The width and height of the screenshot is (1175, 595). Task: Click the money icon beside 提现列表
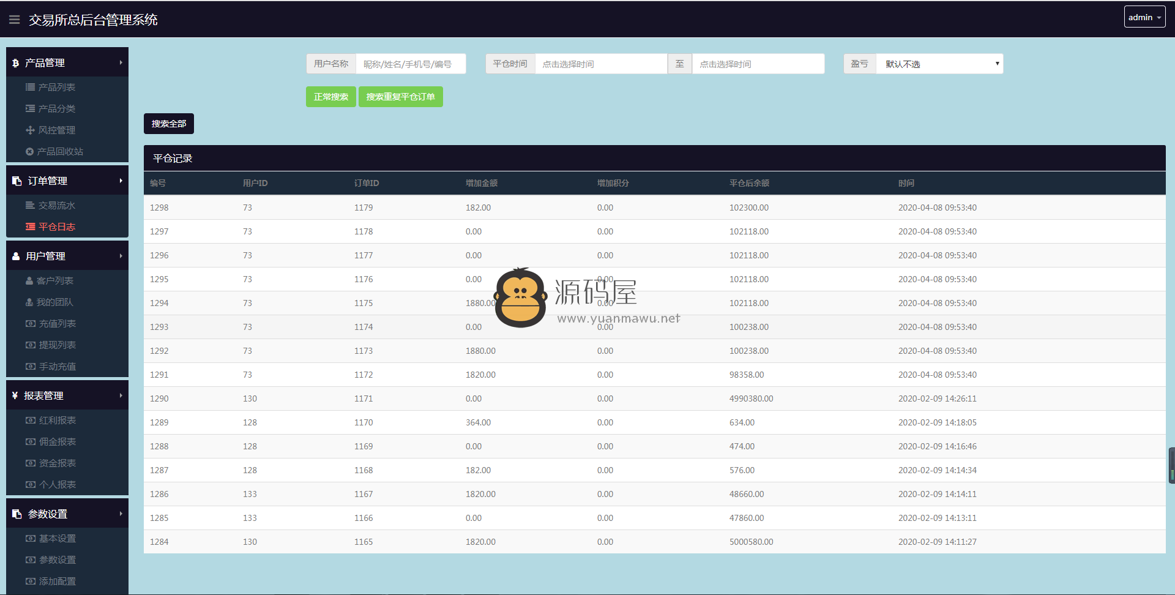30,345
